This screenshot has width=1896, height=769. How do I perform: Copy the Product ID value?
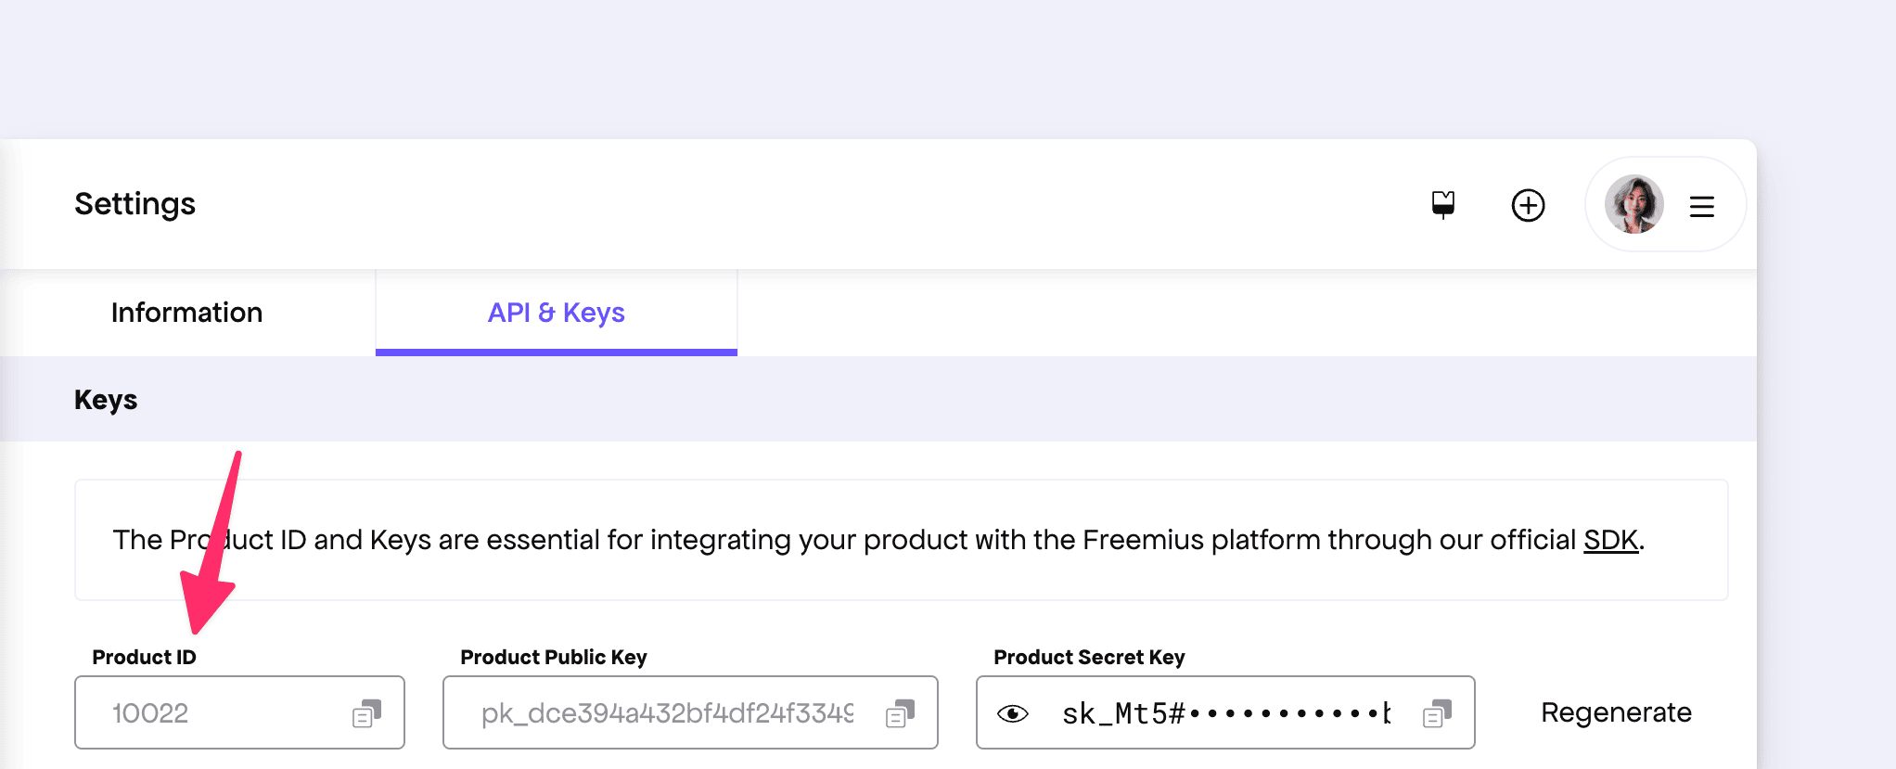(366, 713)
